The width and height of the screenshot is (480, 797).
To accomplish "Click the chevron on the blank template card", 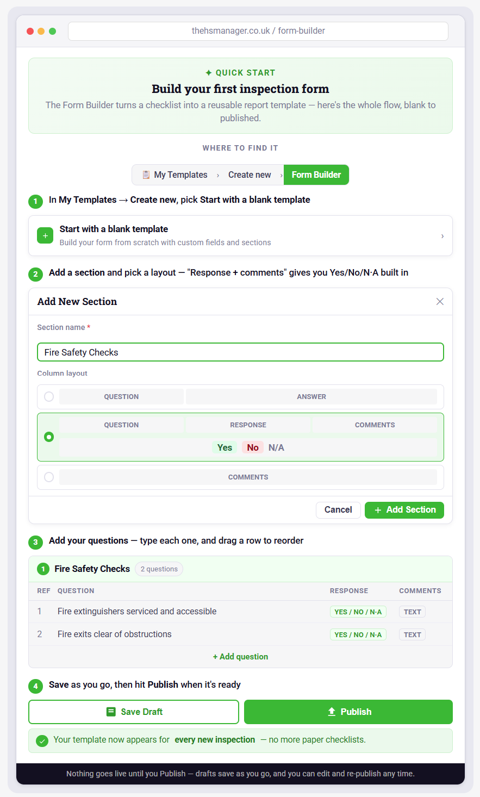I will pos(442,236).
